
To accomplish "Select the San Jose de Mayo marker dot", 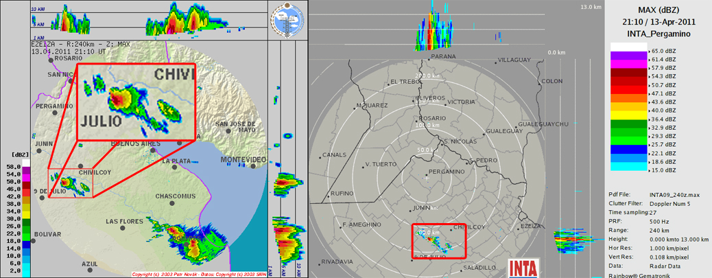I will click(x=229, y=131).
